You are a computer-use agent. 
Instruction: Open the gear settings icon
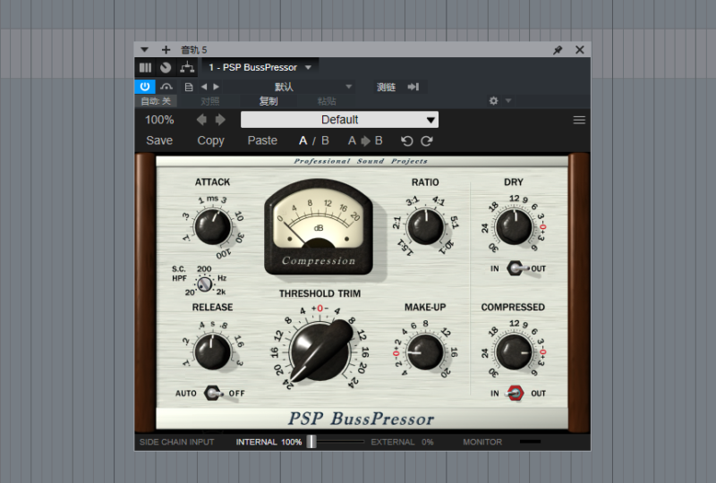493,101
